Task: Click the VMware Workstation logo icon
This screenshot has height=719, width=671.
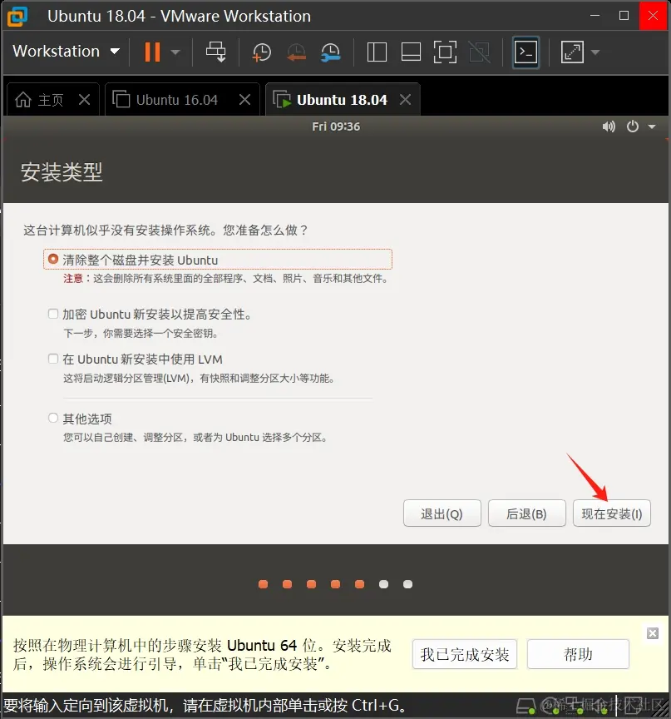Action: pos(17,16)
